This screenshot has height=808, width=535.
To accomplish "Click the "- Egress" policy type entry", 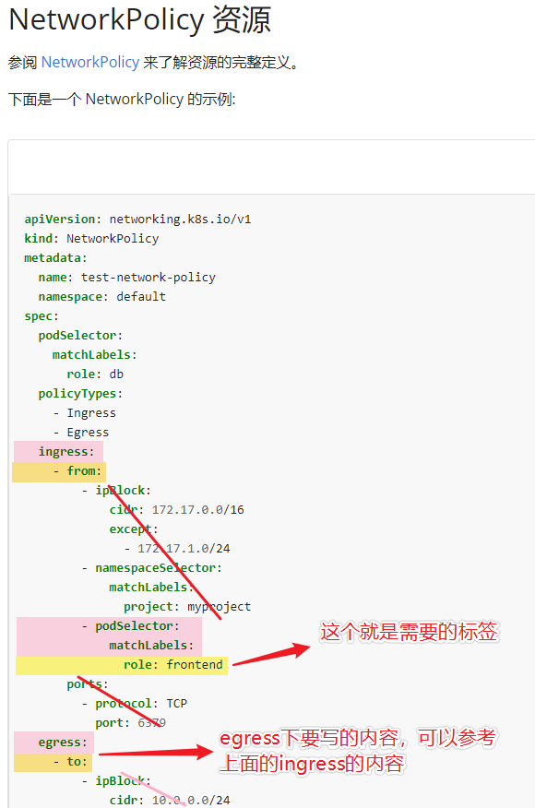I will [x=81, y=433].
